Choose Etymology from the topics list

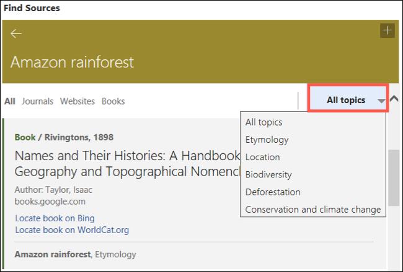pos(267,140)
